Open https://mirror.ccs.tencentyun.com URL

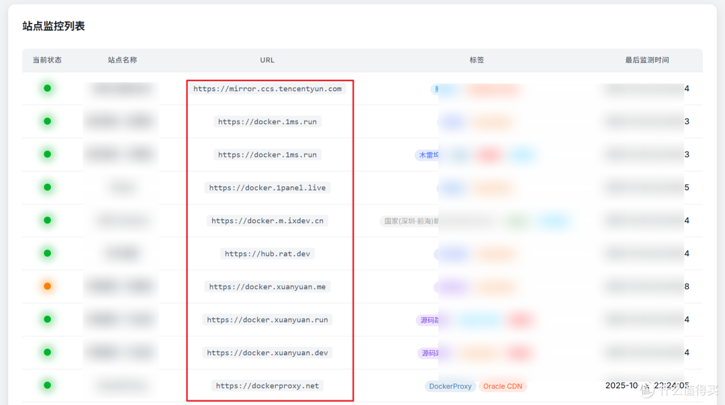(267, 89)
